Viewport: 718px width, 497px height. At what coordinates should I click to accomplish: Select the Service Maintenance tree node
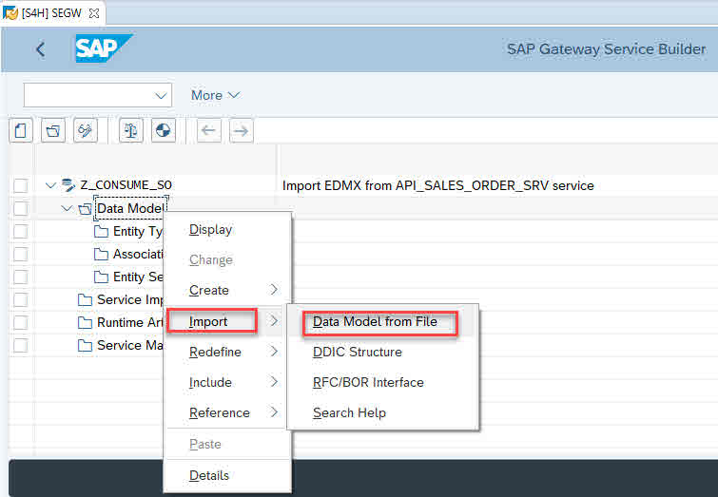(x=130, y=345)
